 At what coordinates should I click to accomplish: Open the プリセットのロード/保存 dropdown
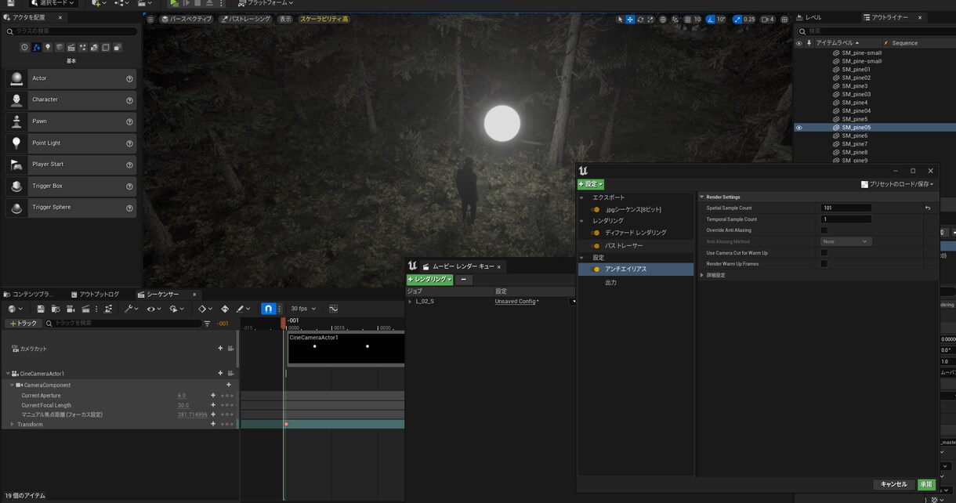897,184
